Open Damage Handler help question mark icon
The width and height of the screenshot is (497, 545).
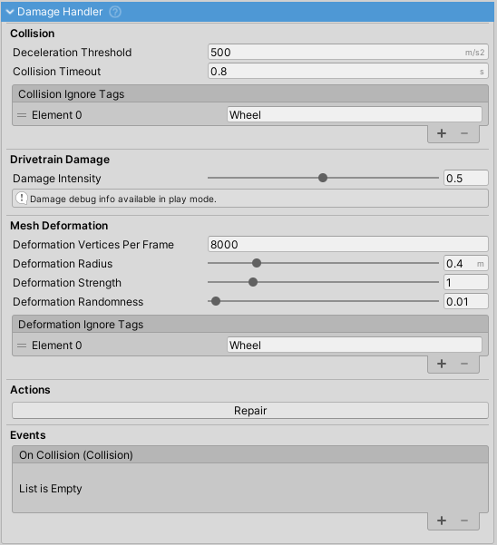point(115,12)
